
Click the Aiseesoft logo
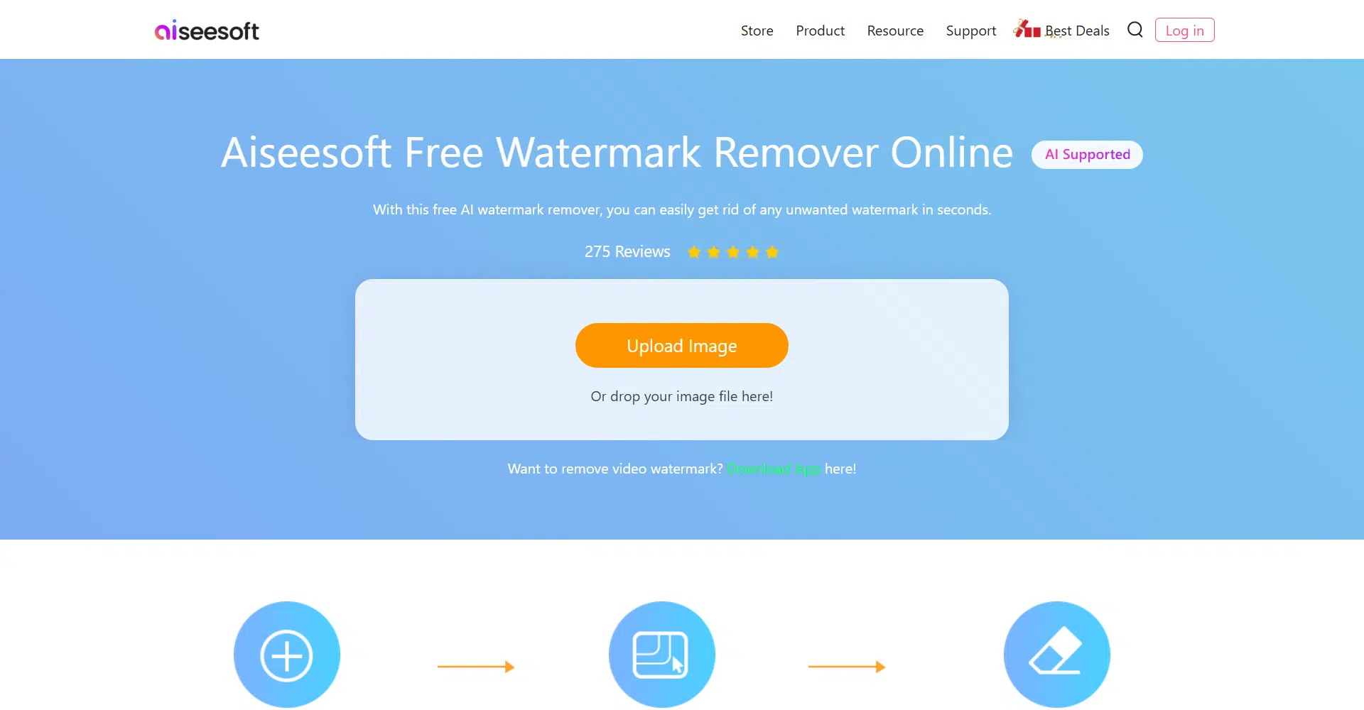tap(207, 31)
